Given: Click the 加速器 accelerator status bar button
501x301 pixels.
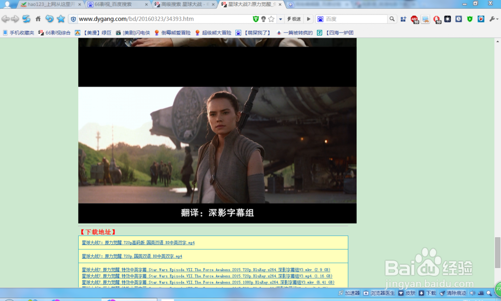Looking at the screenshot, I should pyautogui.click(x=349, y=293).
